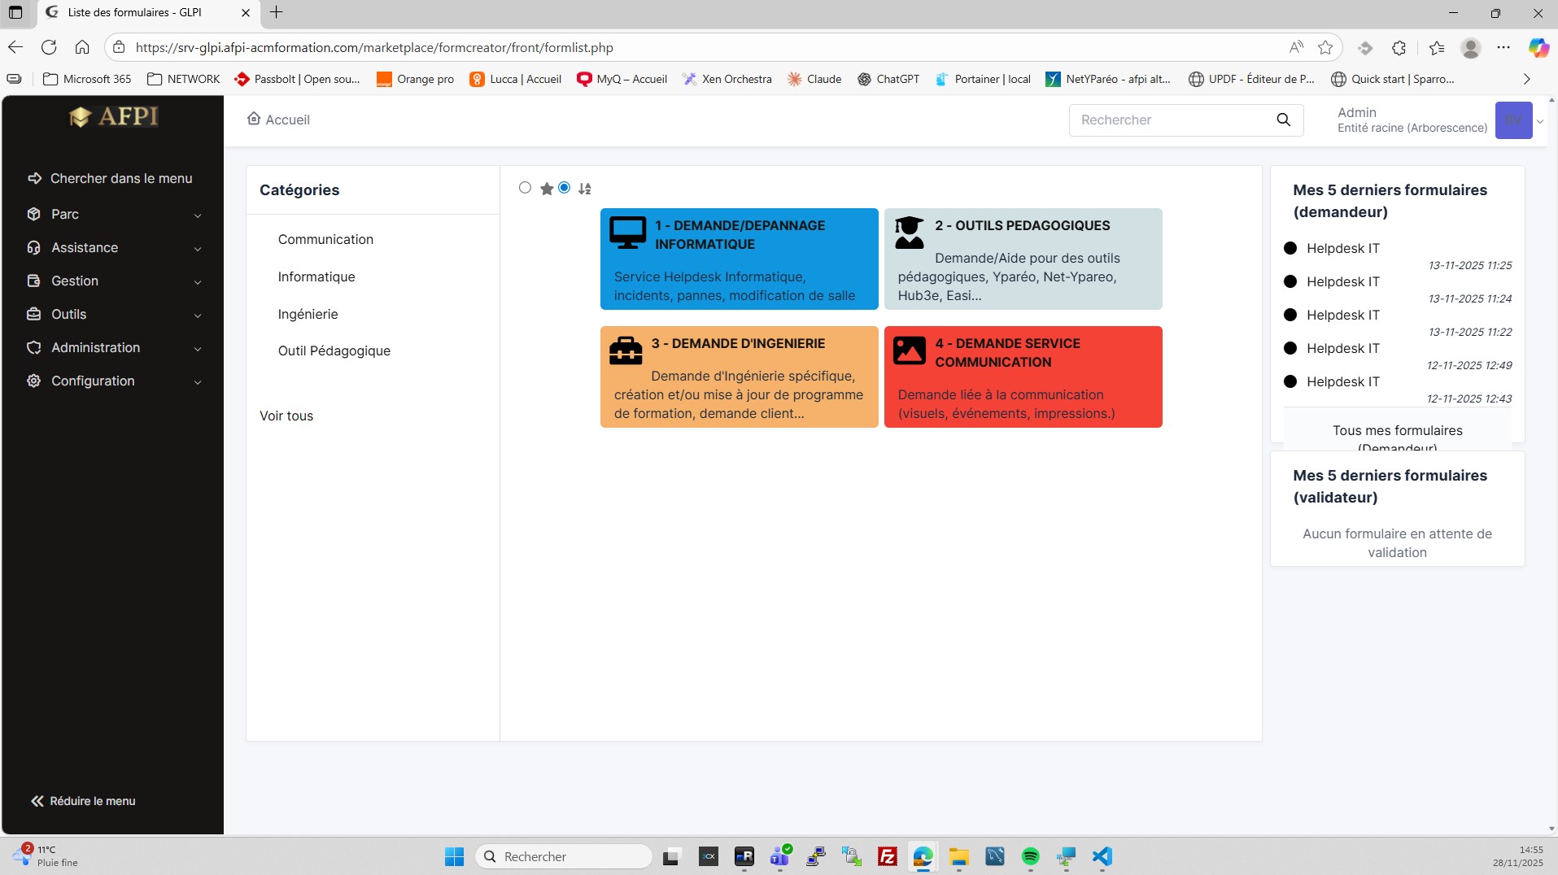Select the alphabetical sort radio button
Viewport: 1558px width, 875px height.
click(x=564, y=188)
